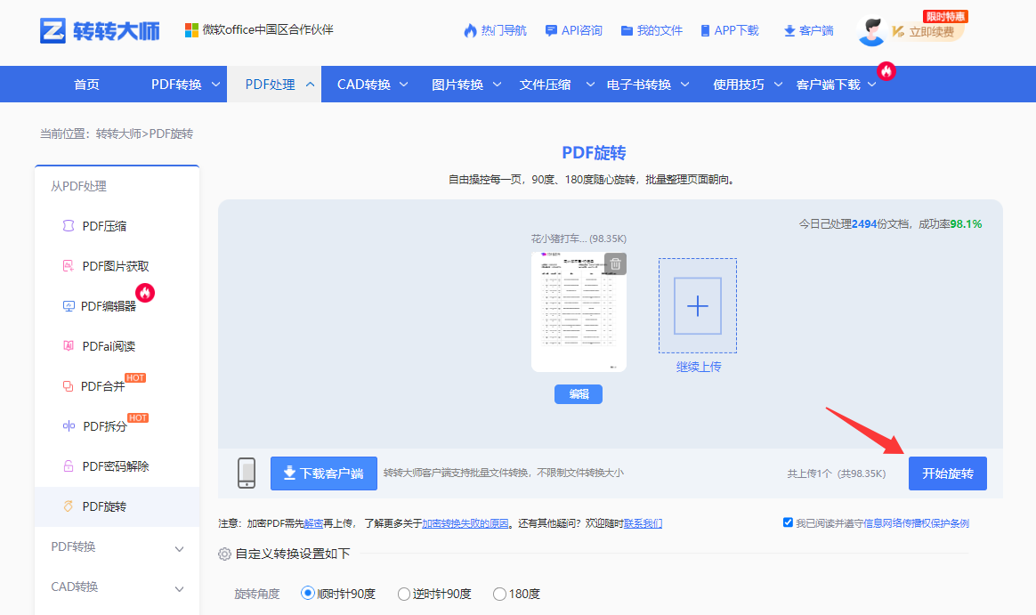This screenshot has height=615, width=1036.
Task: Click the 共上传1个 upload summary text
Action: tap(837, 473)
